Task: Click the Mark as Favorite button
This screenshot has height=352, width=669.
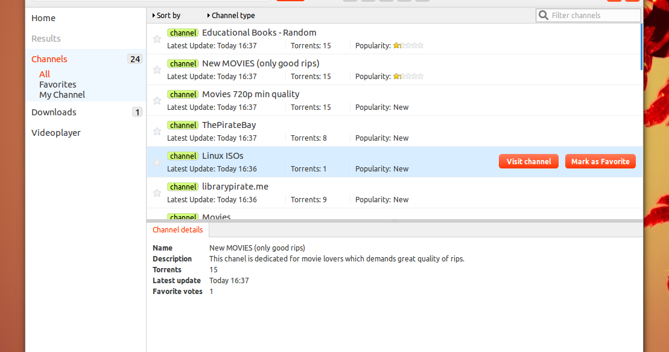Action: coord(600,161)
